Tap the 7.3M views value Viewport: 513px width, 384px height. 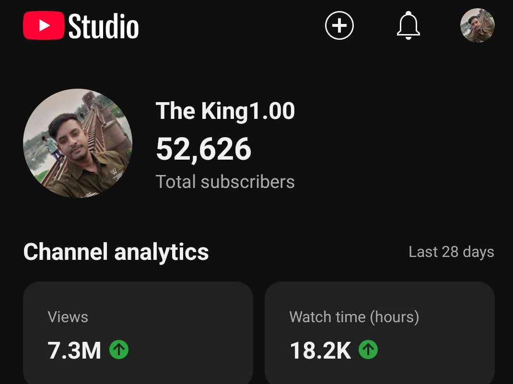tap(74, 350)
